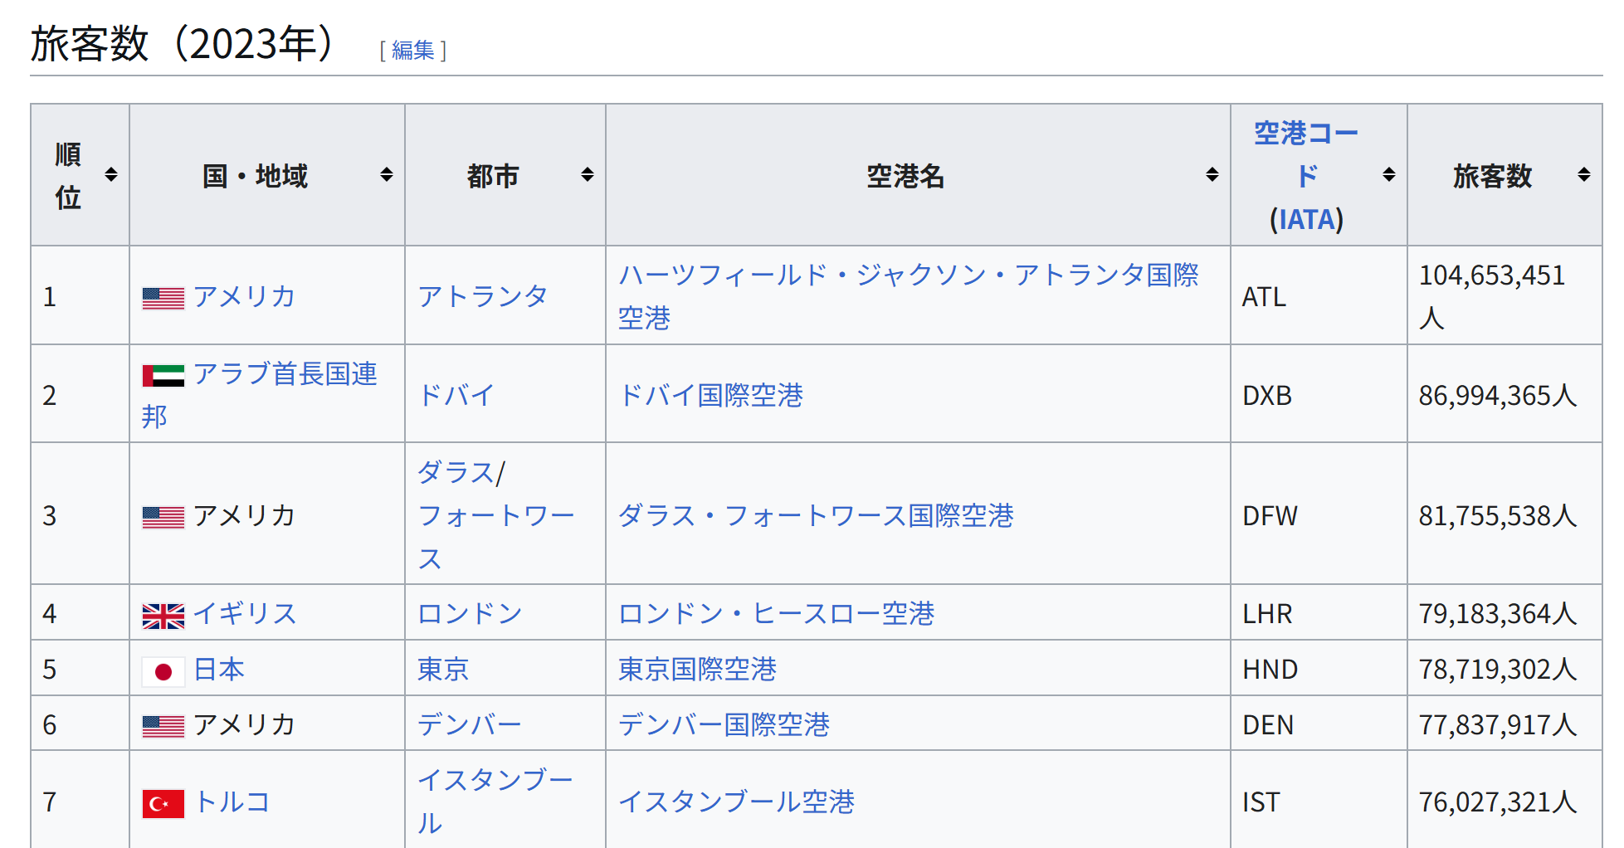Follow the 東京国際空港 link
This screenshot has height=848, width=1624.
(x=697, y=669)
